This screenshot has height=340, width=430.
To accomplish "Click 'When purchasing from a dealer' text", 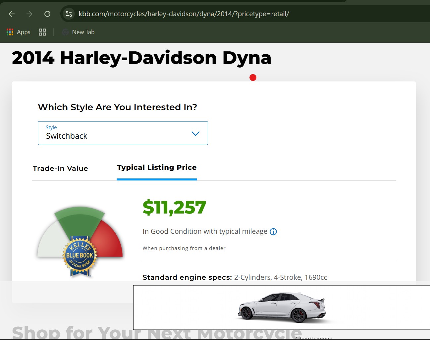I will point(184,248).
